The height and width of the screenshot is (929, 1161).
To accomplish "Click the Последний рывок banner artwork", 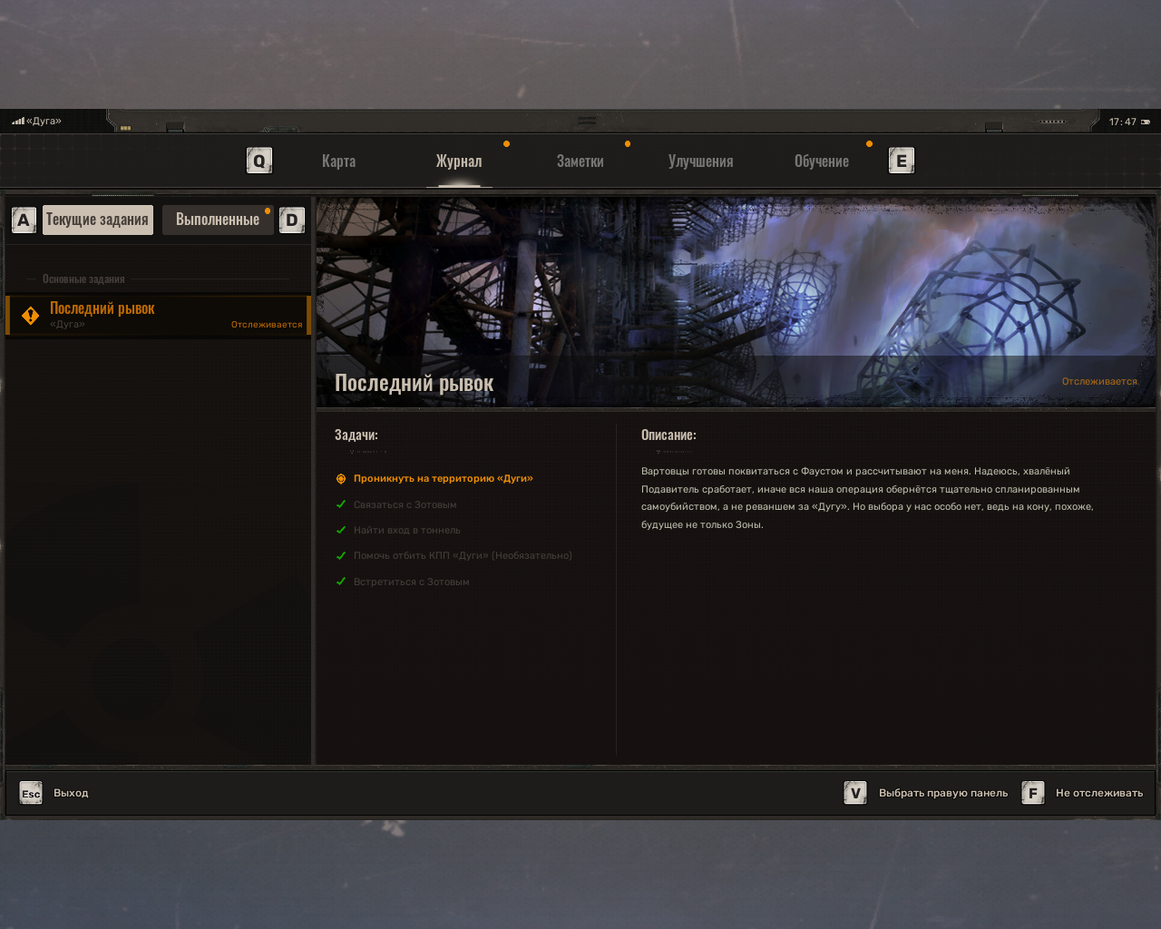I will pos(736,302).
